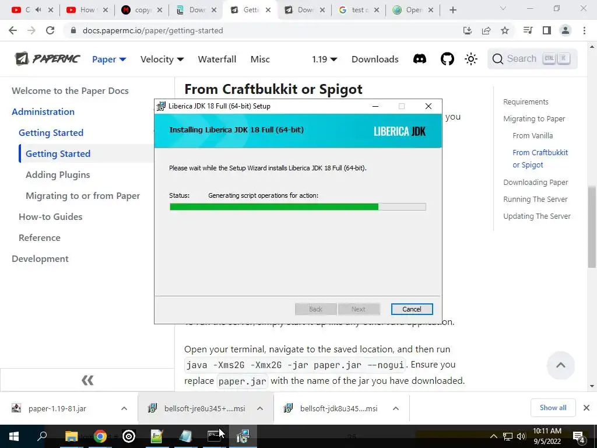Jump to From Vanilla section
The width and height of the screenshot is (597, 448).
click(x=533, y=135)
